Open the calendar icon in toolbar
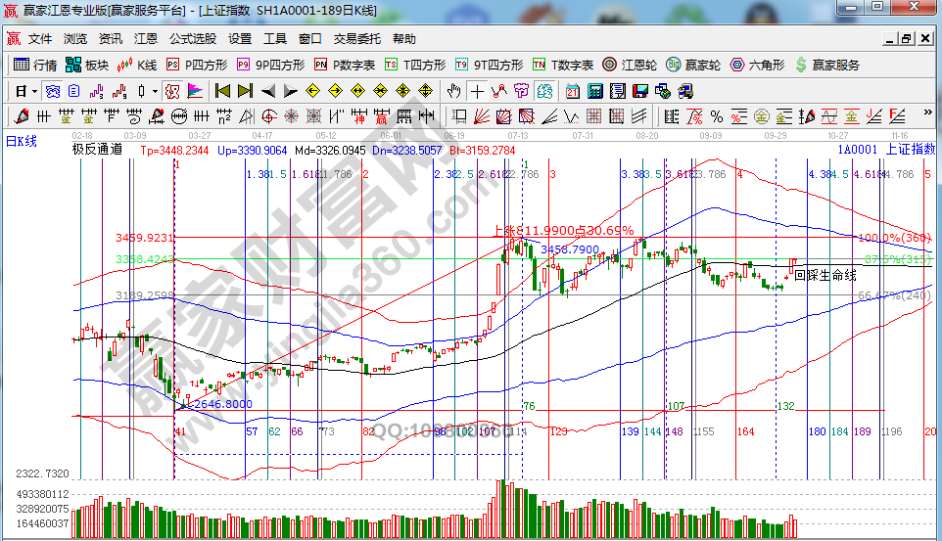 tap(573, 91)
